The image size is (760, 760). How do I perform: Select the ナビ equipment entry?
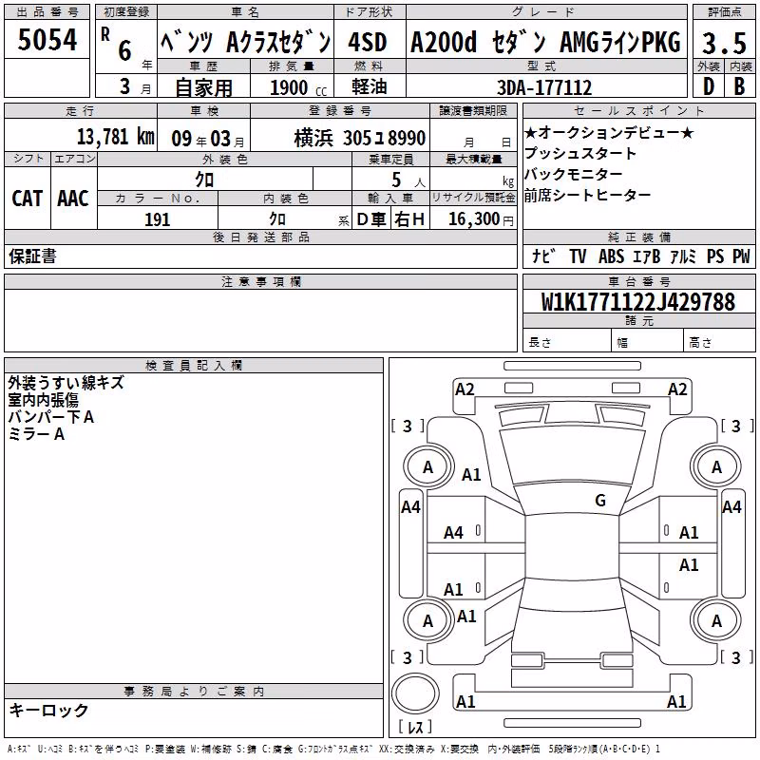click(x=543, y=256)
